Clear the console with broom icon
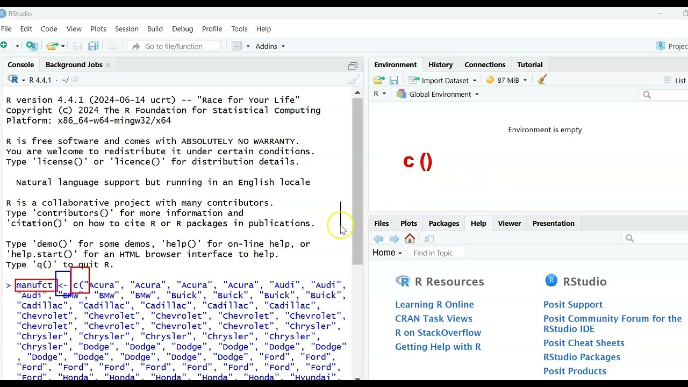688x387 pixels. point(354,80)
